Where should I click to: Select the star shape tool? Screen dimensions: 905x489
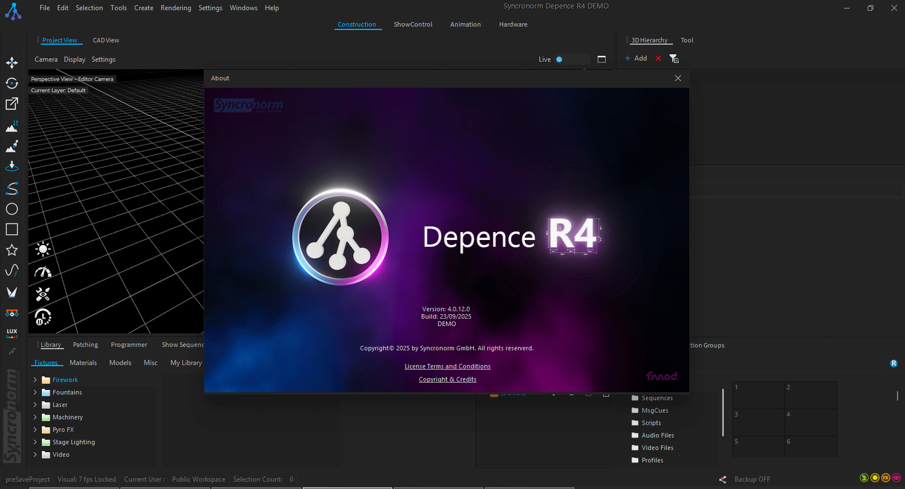point(12,250)
